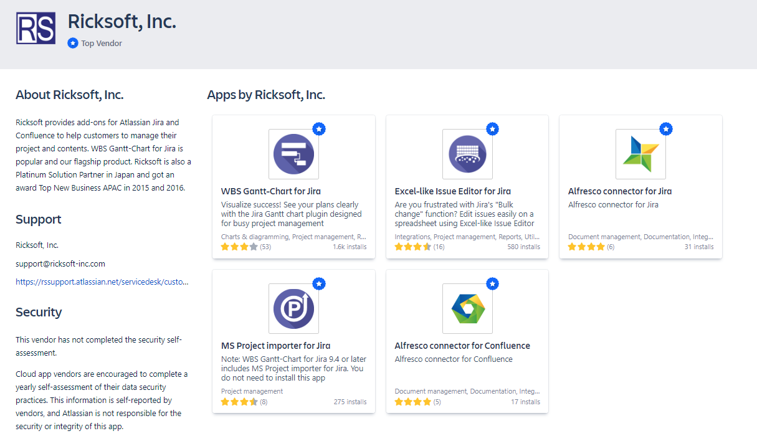Click star rating of Alfresco connector for Jira
757x436 pixels.
pyautogui.click(x=586, y=247)
